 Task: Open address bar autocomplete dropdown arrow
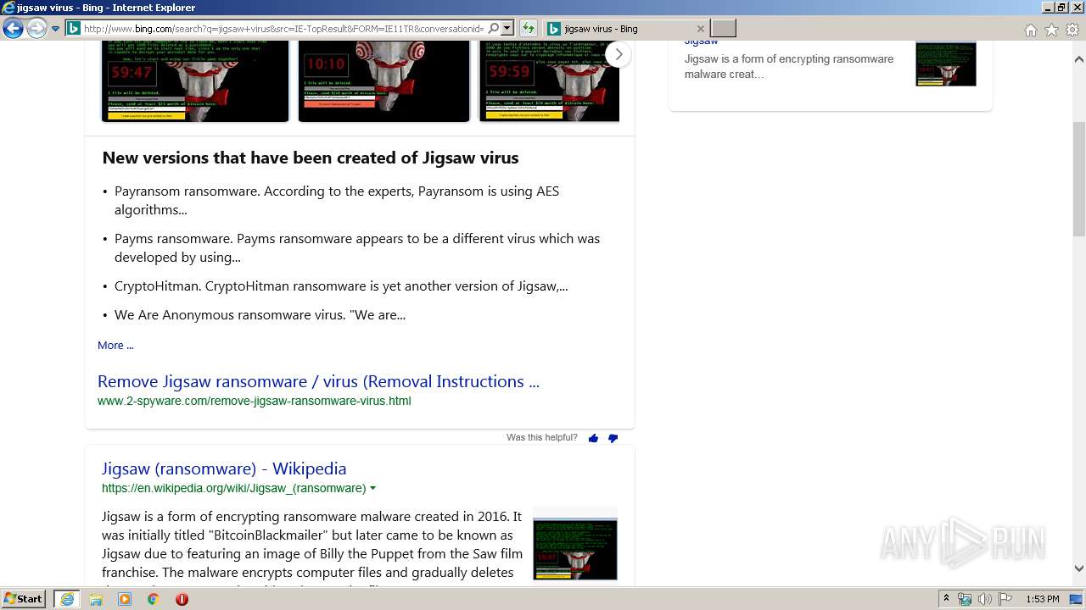507,29
